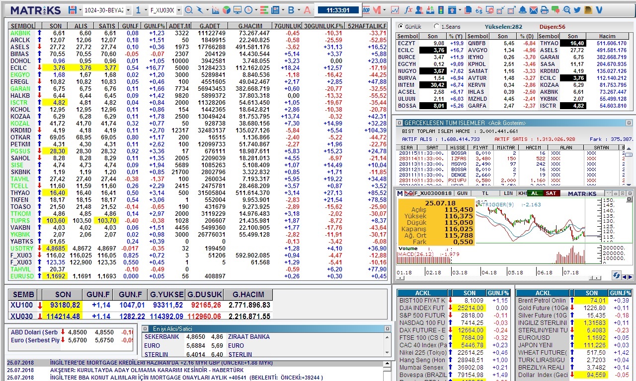Click the blue floppy disk save icon
The image size is (636, 381).
[x=73, y=10]
